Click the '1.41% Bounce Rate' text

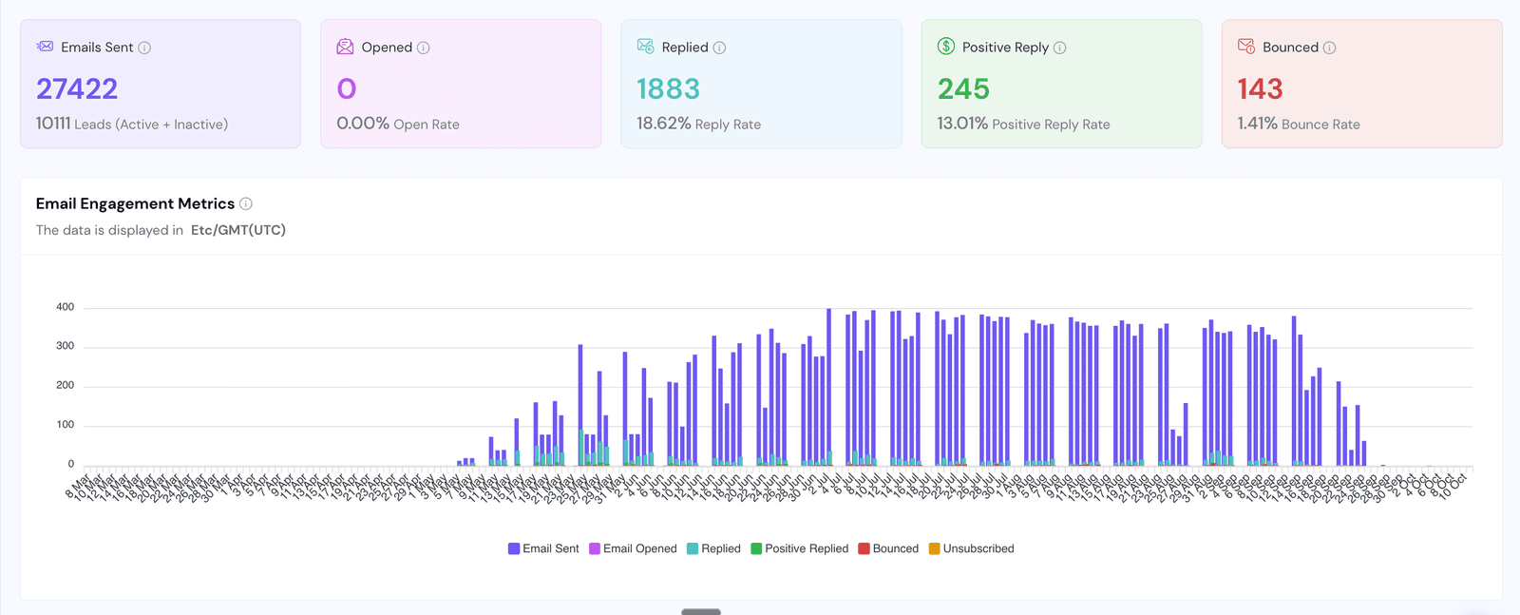pos(1299,124)
